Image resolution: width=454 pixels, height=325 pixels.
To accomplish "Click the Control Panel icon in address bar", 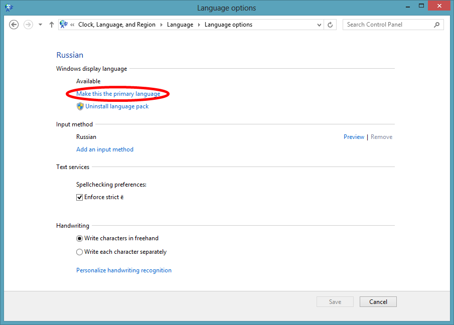I will [x=64, y=25].
